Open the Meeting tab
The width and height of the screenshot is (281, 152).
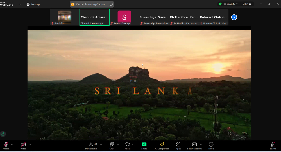33,4
